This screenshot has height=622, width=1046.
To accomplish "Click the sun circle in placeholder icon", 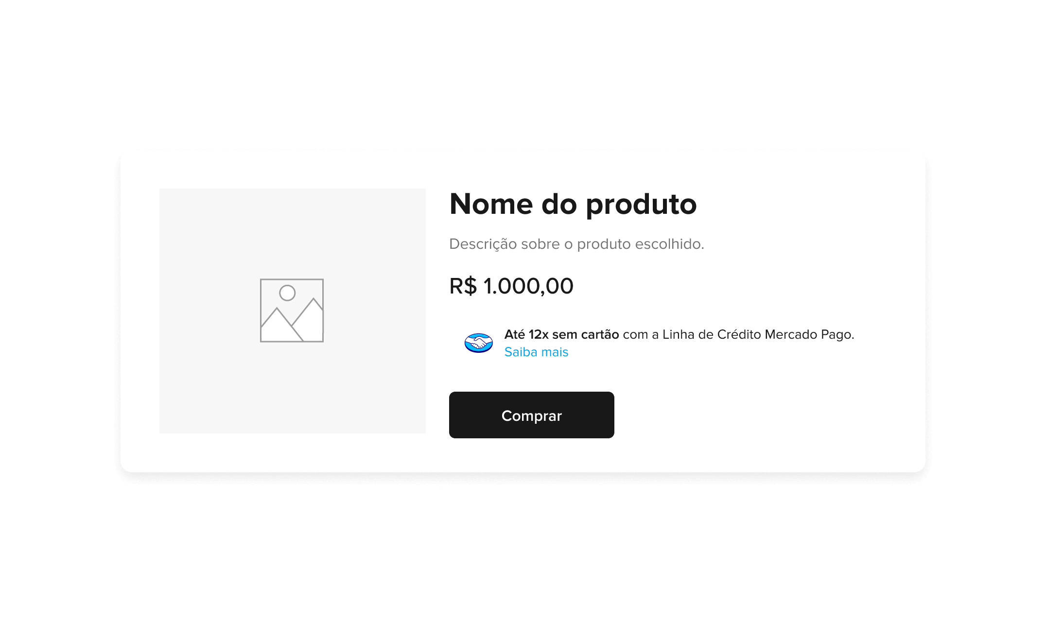I will [x=287, y=293].
